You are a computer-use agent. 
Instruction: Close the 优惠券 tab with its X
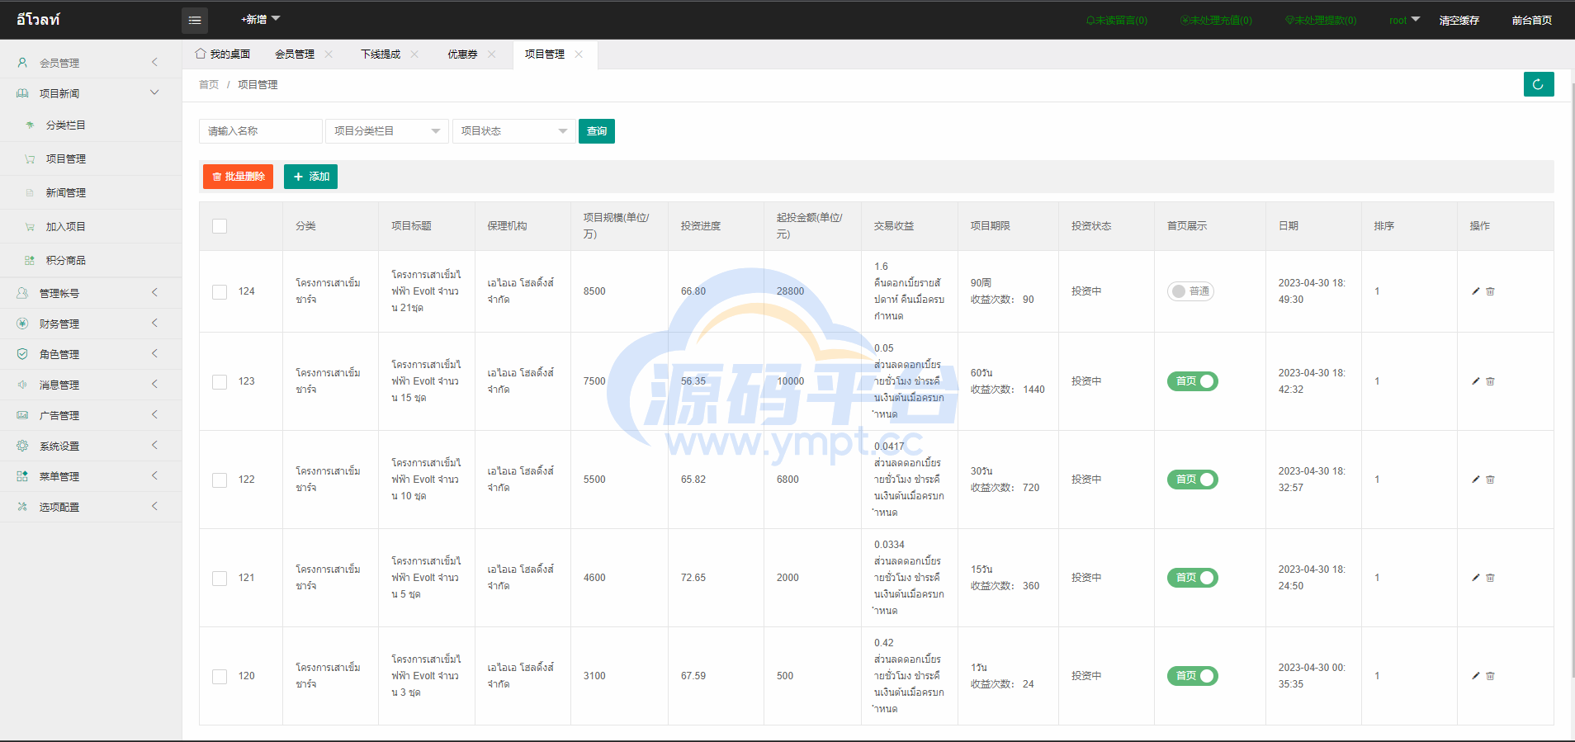pyautogui.click(x=492, y=54)
